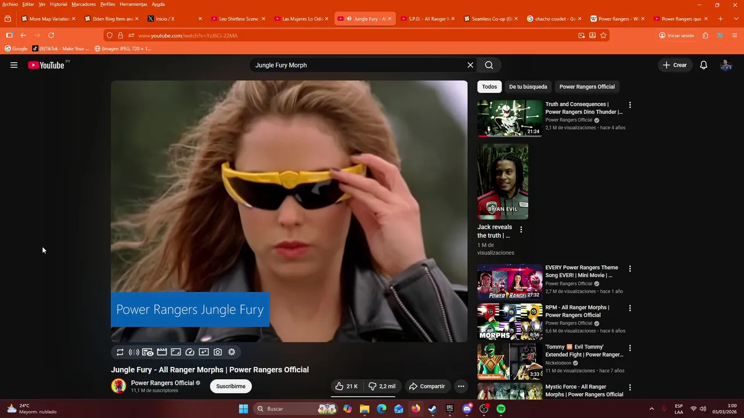Screen dimensions: 744x418
Task: Open Windows Start menu
Action: [x=244, y=409]
